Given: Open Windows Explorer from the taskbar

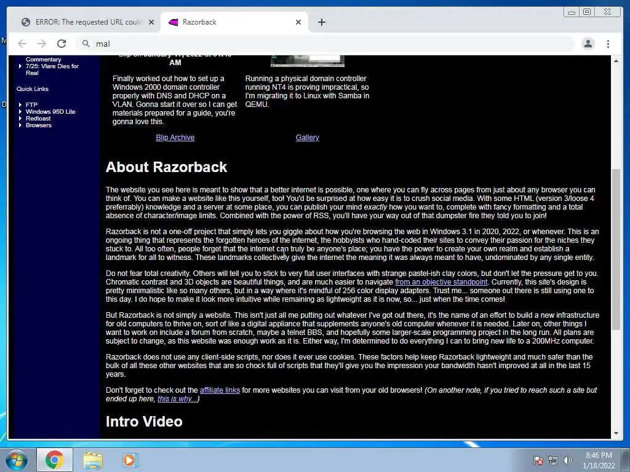Looking at the screenshot, I should 93,460.
